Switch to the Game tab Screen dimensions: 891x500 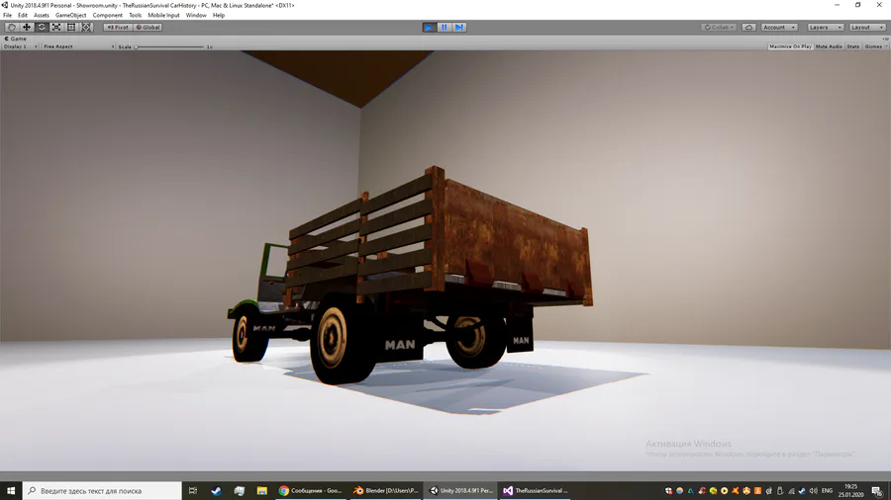15,39
